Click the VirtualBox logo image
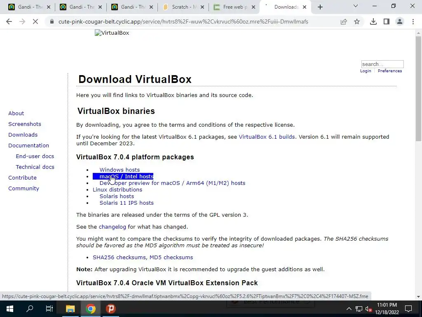 pyautogui.click(x=112, y=33)
